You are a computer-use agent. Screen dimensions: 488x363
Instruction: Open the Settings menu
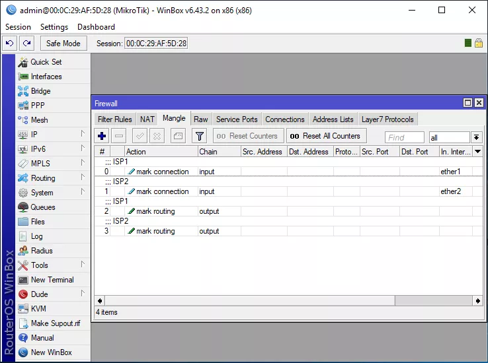[54, 27]
